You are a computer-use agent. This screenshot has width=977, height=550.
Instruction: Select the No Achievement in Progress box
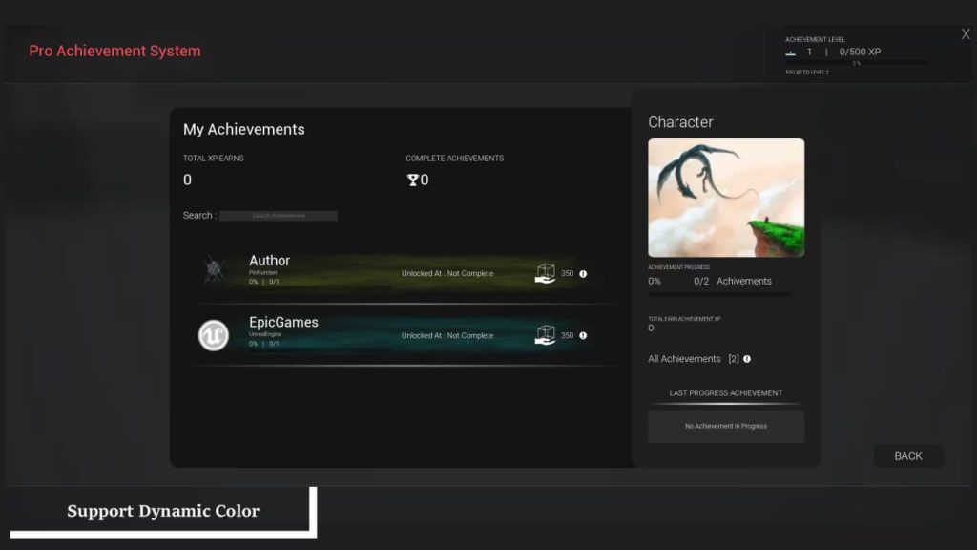pos(725,426)
